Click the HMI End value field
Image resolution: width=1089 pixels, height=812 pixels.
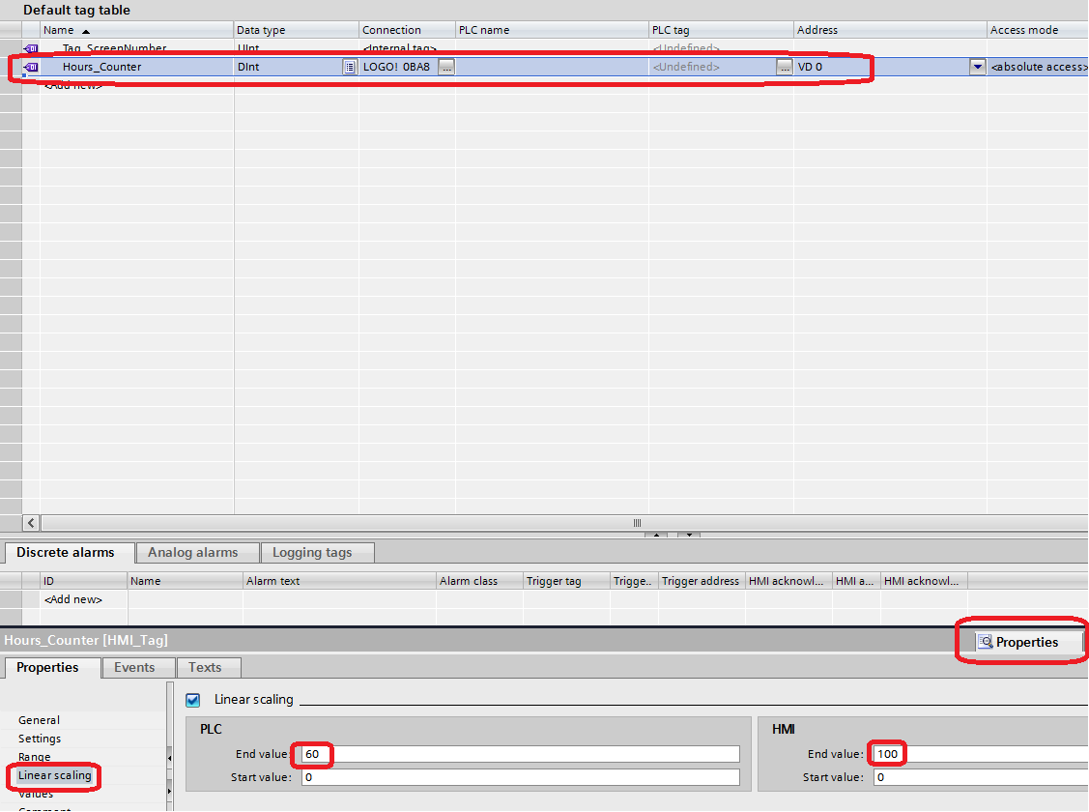(982, 754)
